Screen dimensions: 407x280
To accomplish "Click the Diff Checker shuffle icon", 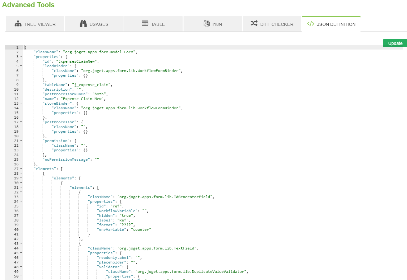I will (254, 24).
